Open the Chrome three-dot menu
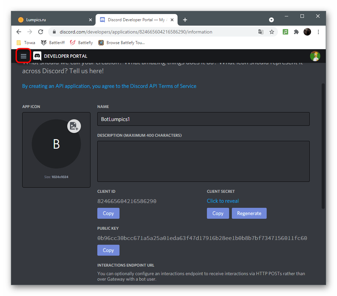Image resolution: width=337 pixels, height=296 pixels. tap(318, 31)
